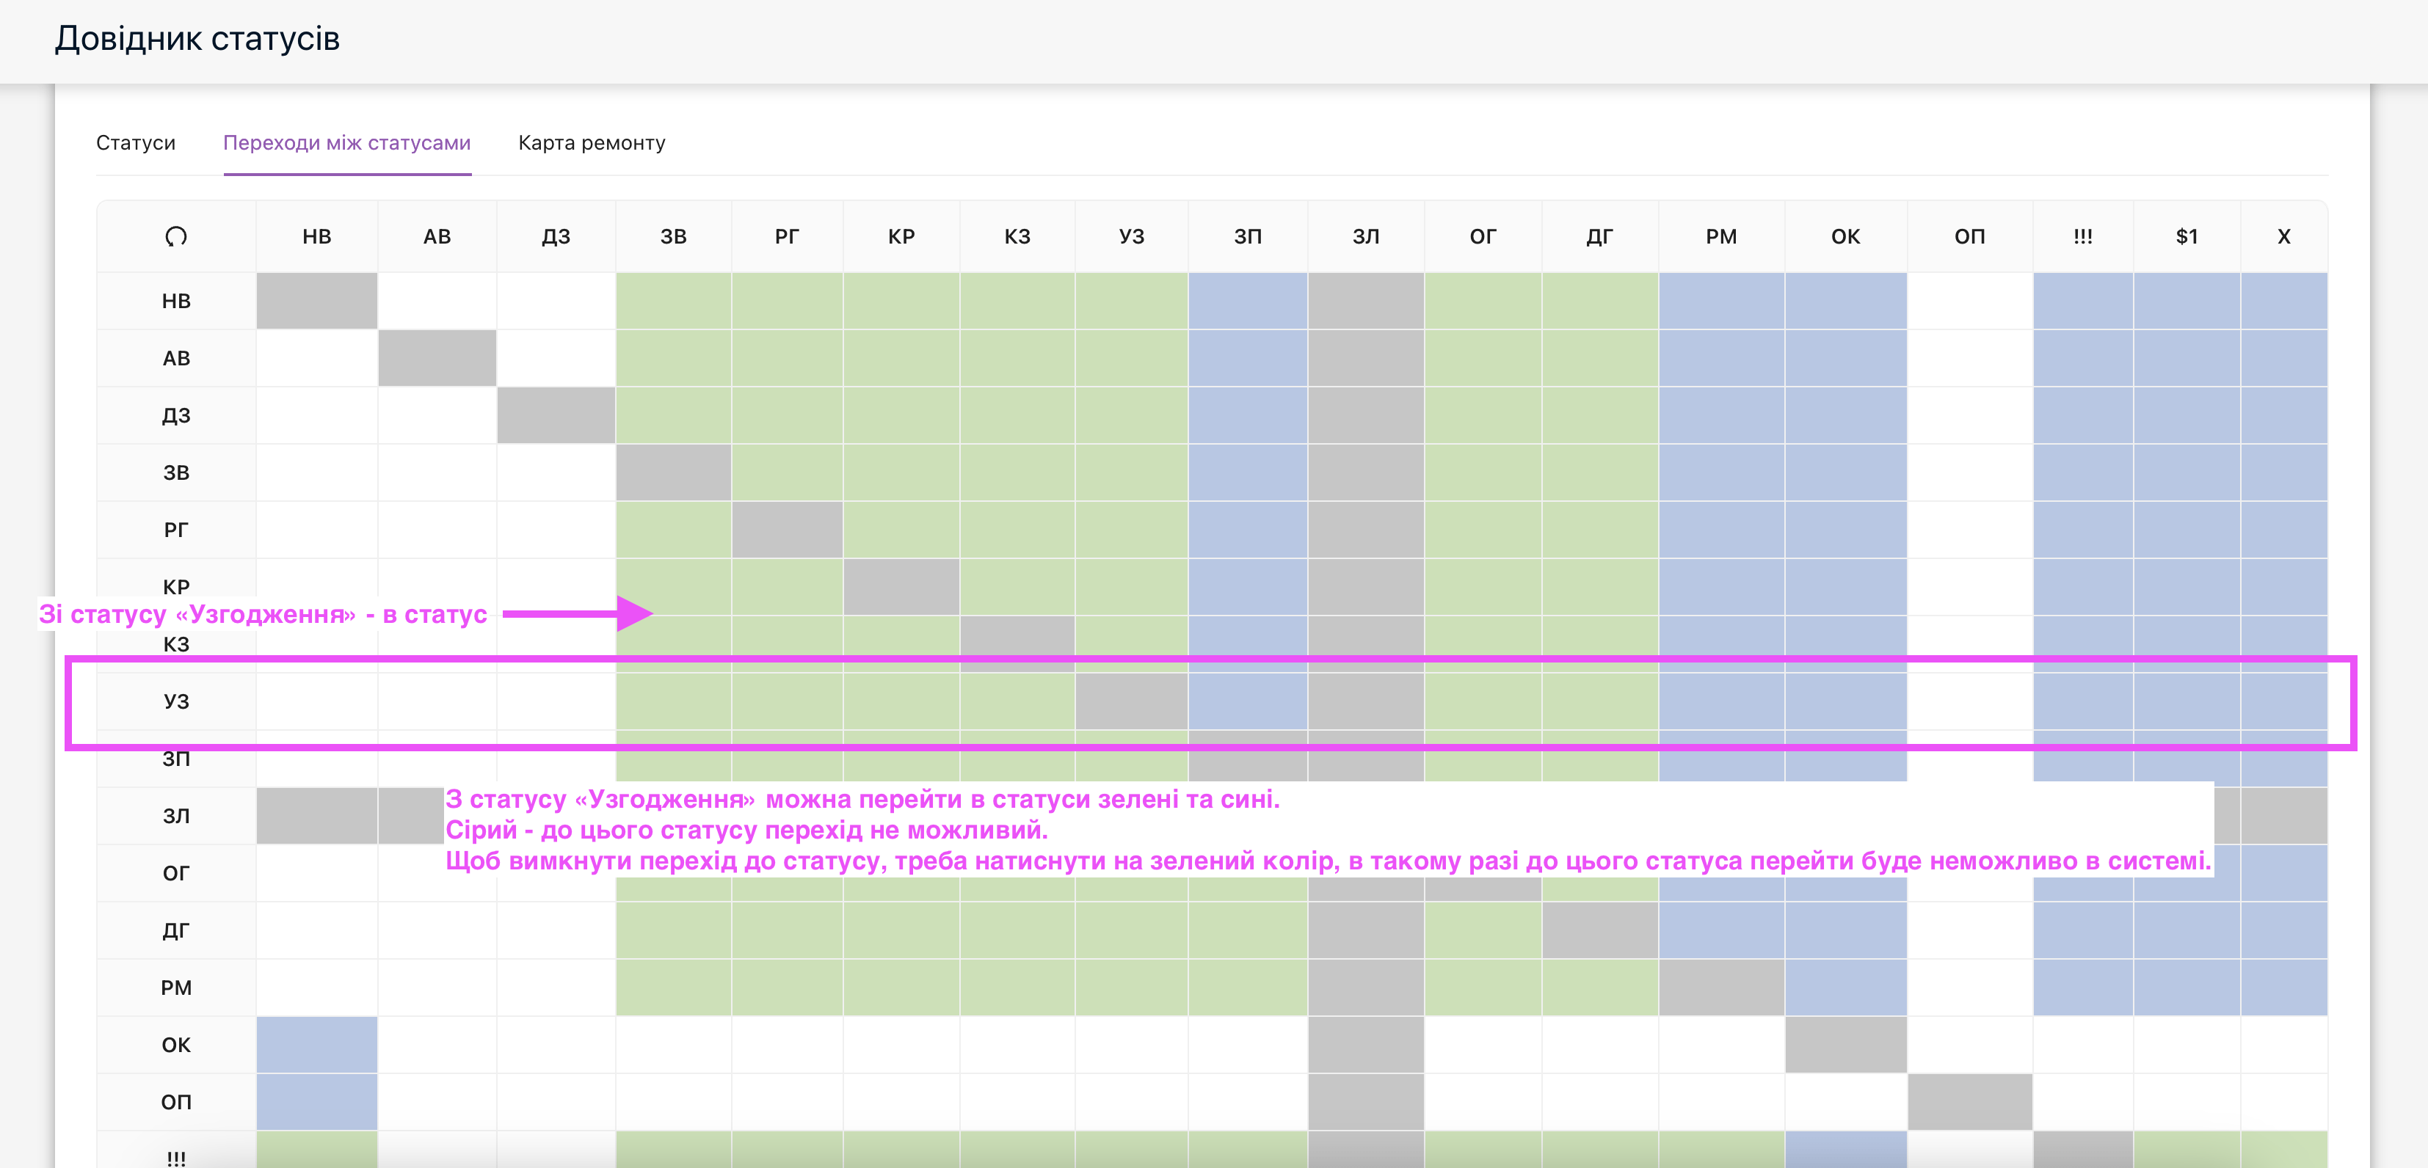The width and height of the screenshot is (2428, 1168).
Task: Click the refresh icon in table corner
Action: (x=176, y=236)
